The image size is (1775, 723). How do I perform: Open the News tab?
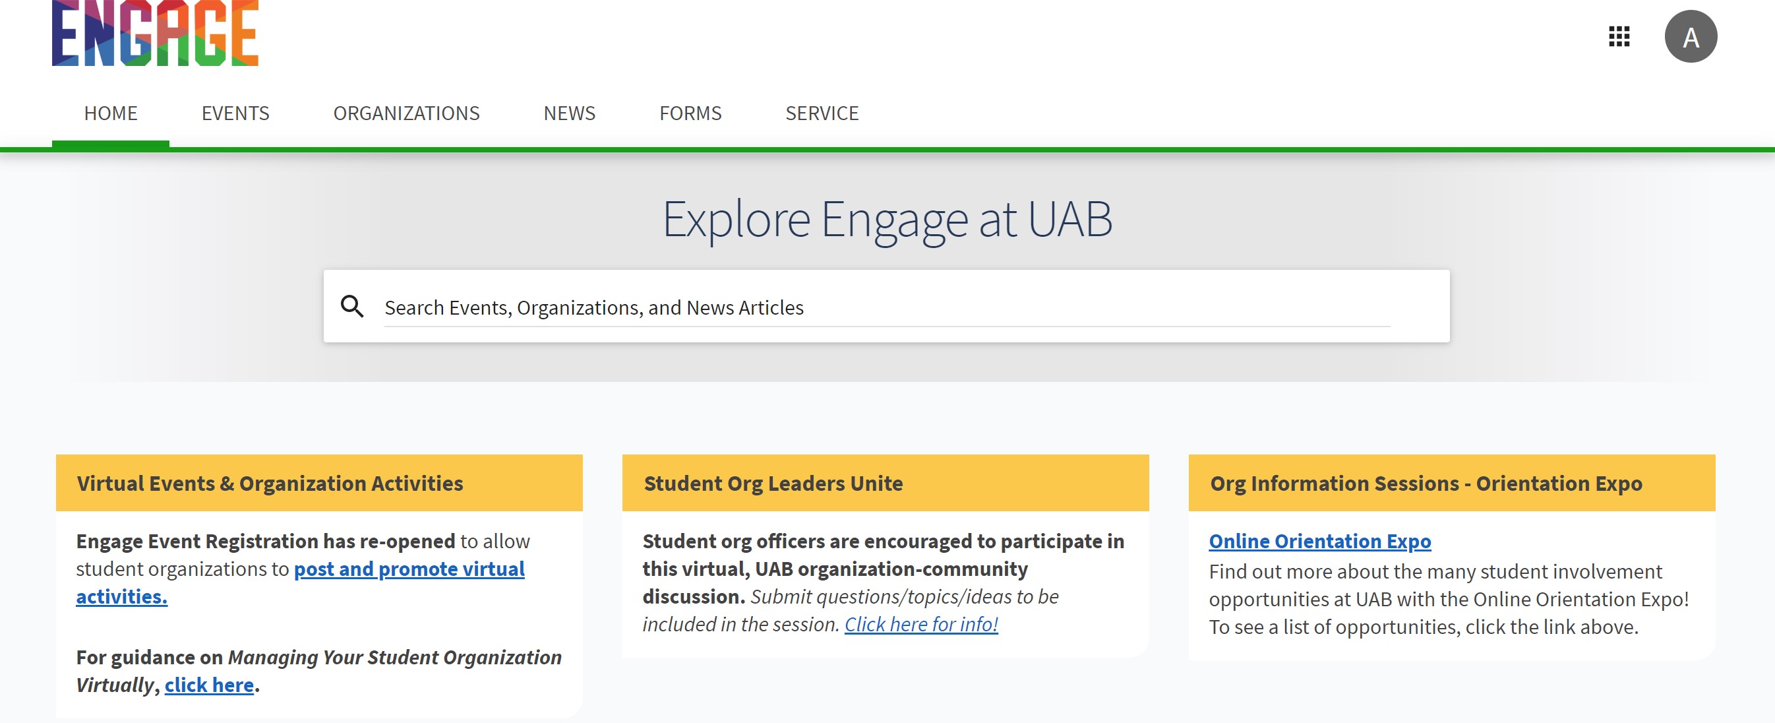click(569, 113)
